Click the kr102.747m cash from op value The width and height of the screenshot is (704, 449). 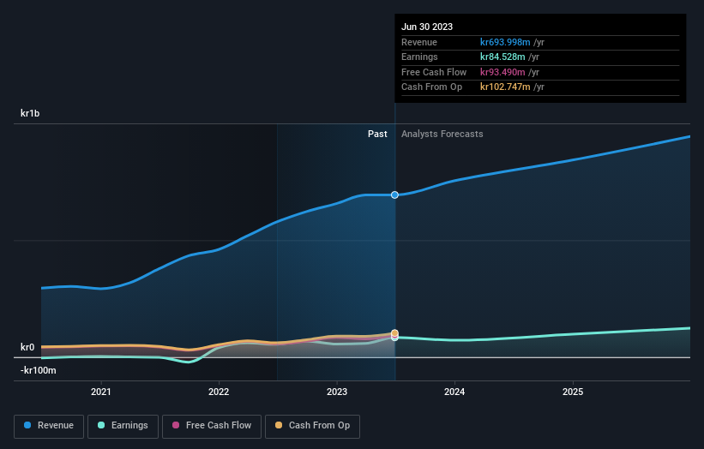[x=505, y=87]
